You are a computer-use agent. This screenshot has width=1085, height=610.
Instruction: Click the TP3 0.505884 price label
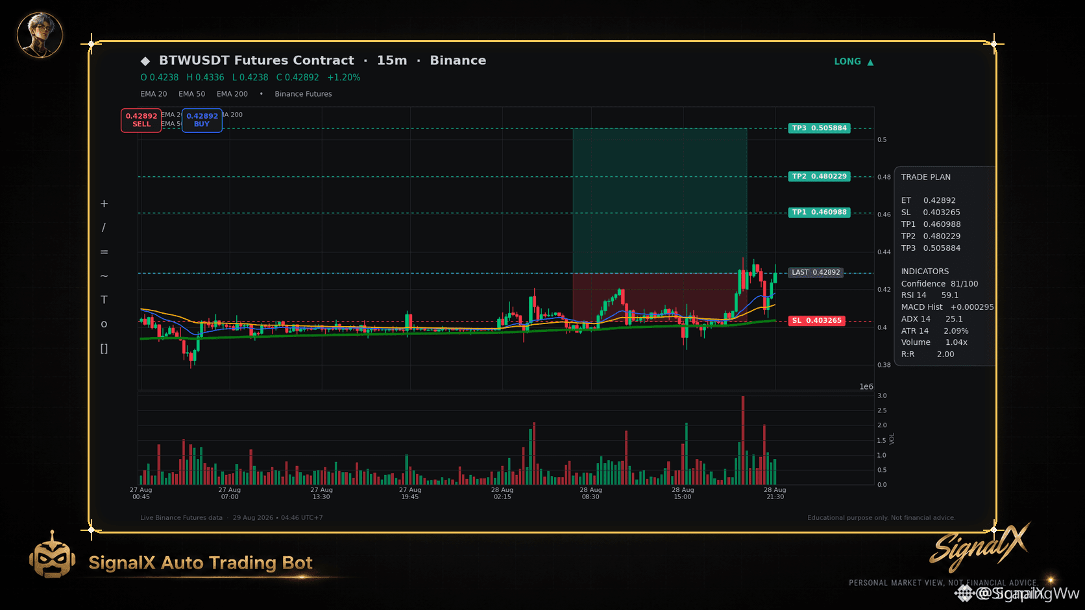click(819, 128)
